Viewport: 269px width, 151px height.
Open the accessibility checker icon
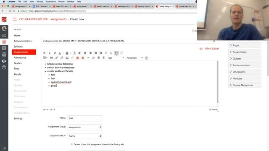click(x=147, y=58)
